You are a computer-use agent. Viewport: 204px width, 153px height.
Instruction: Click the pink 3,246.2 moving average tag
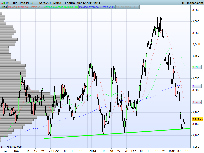[197, 102]
